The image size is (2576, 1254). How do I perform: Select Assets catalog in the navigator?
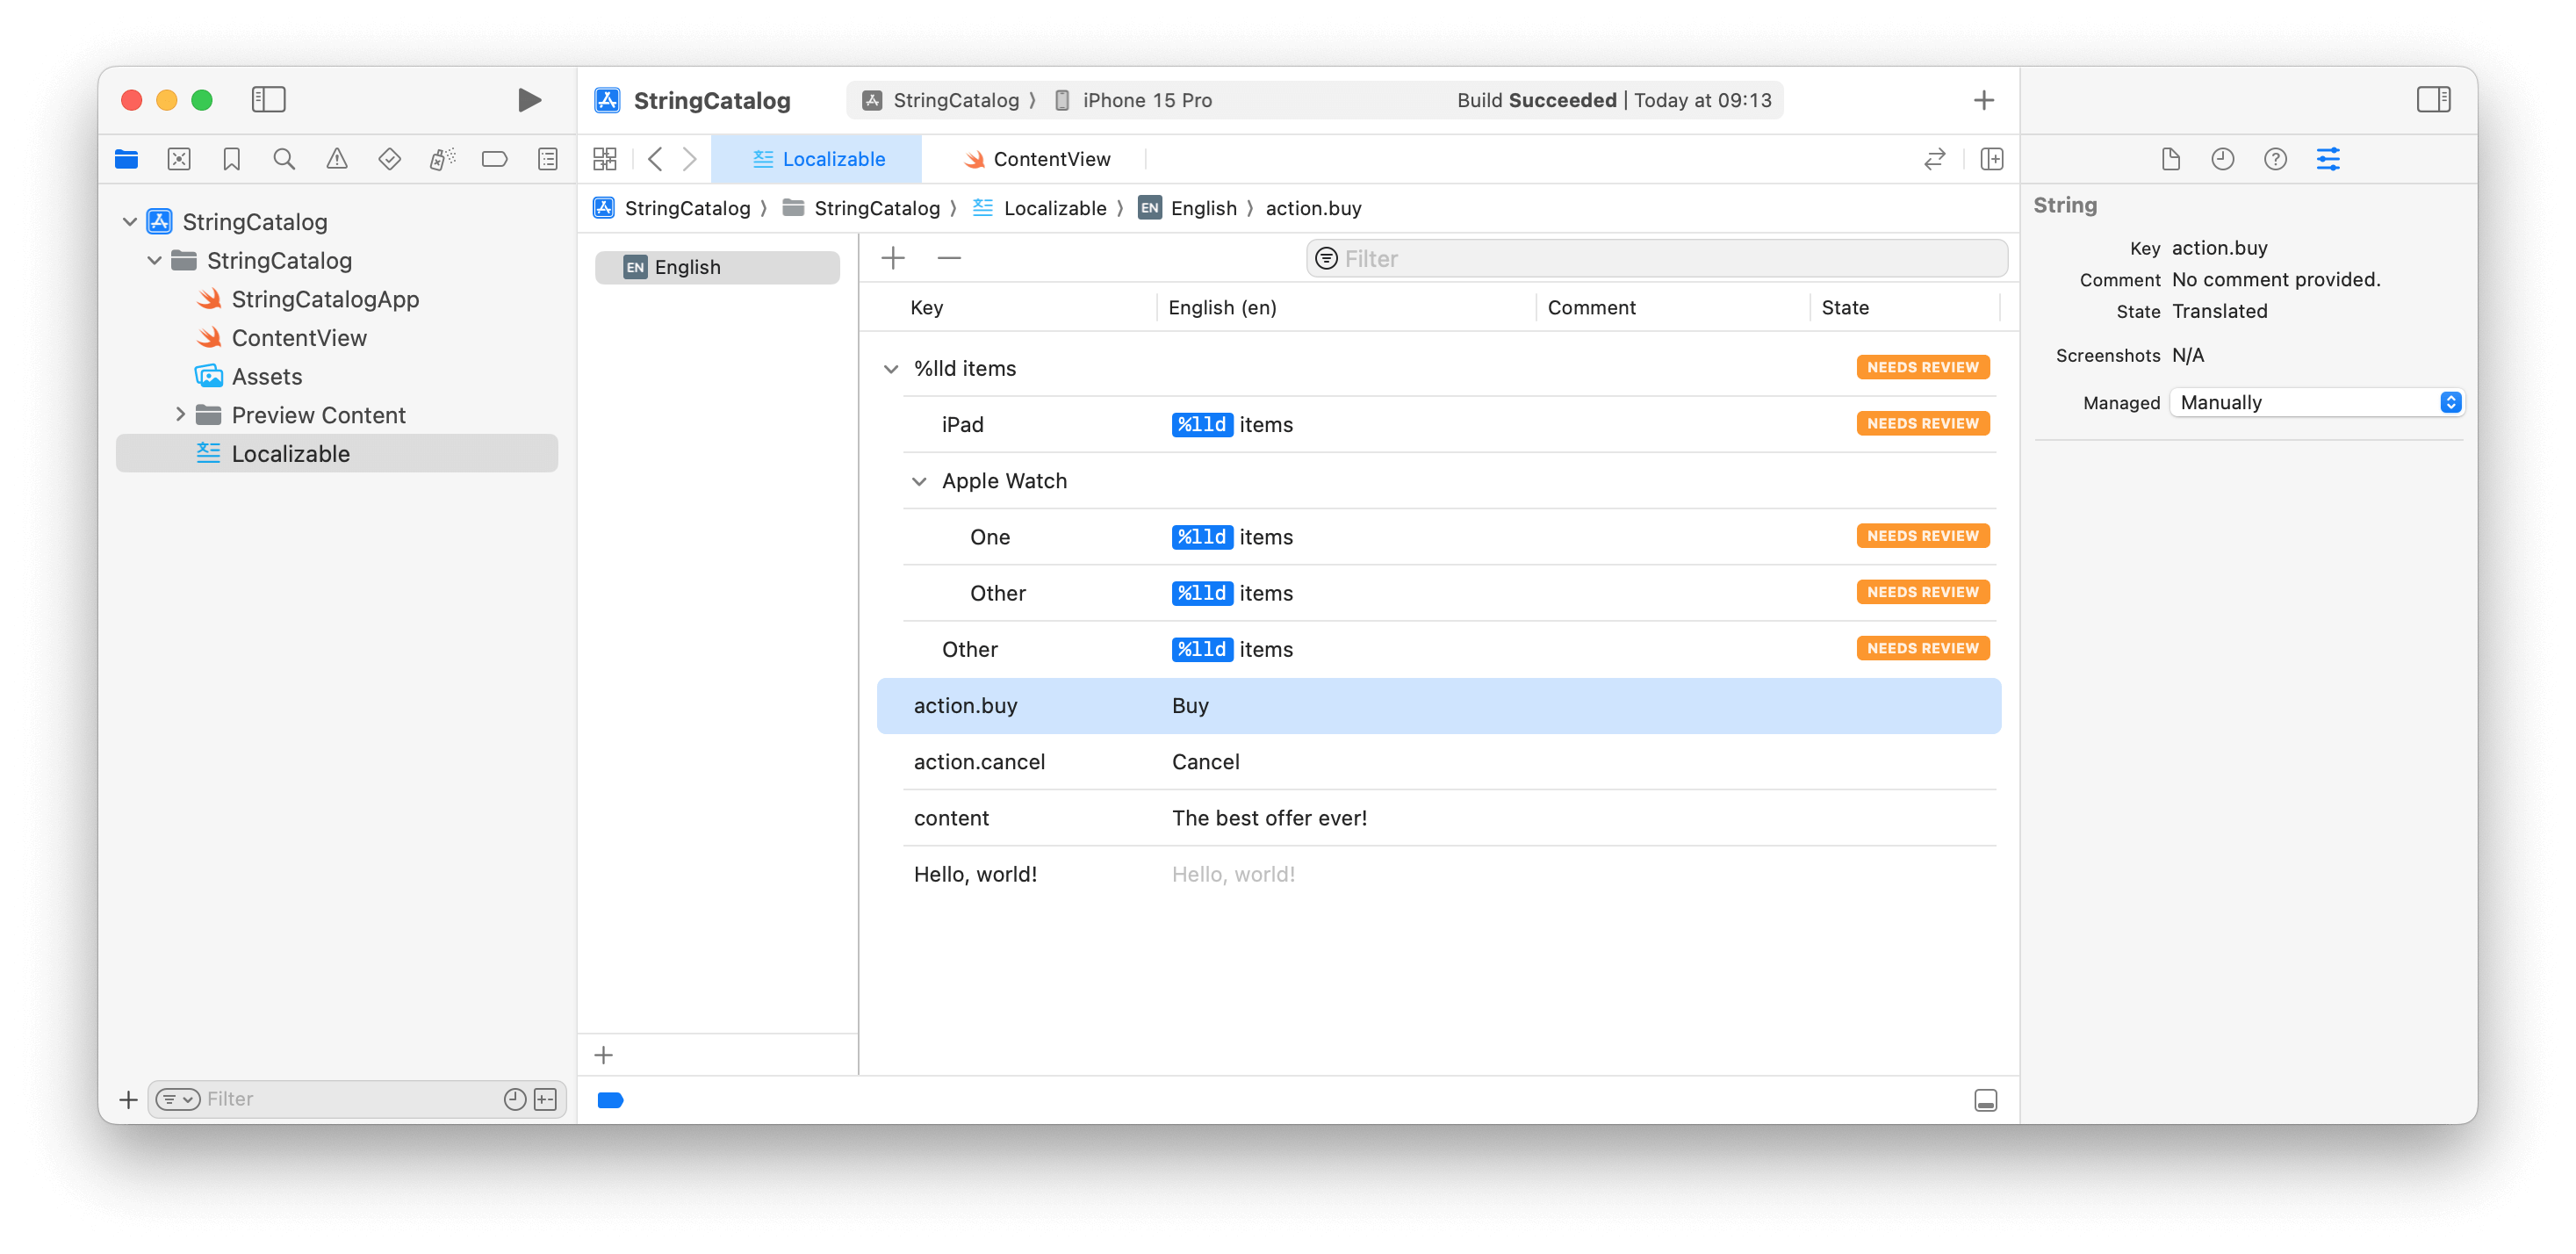(266, 376)
